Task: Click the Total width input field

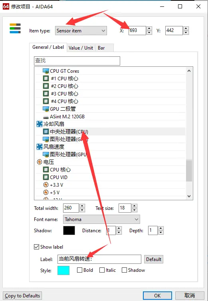Action: point(71,208)
